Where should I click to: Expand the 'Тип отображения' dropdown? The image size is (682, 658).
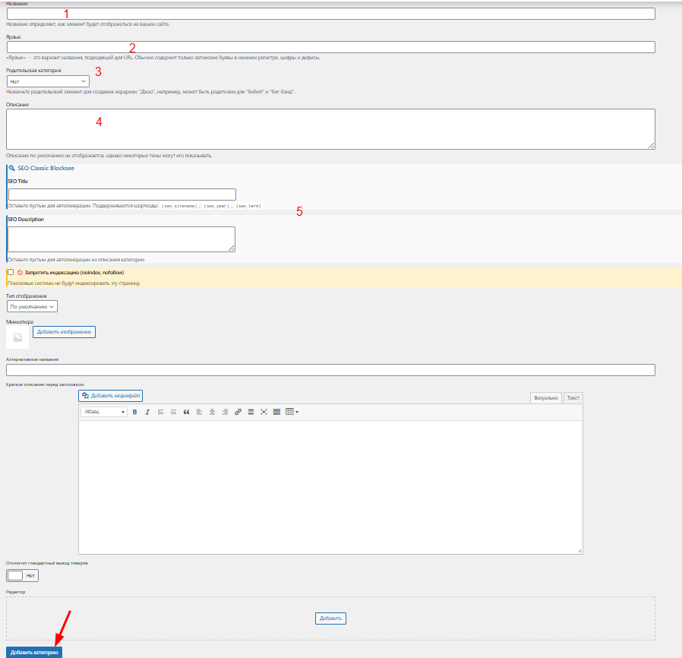coord(32,306)
